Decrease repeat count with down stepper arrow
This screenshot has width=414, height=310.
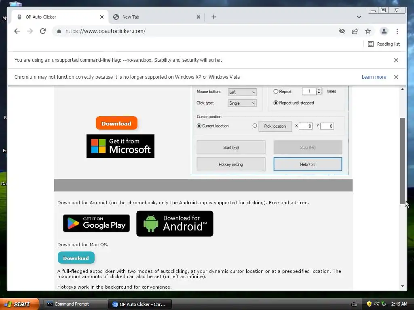pos(319,93)
